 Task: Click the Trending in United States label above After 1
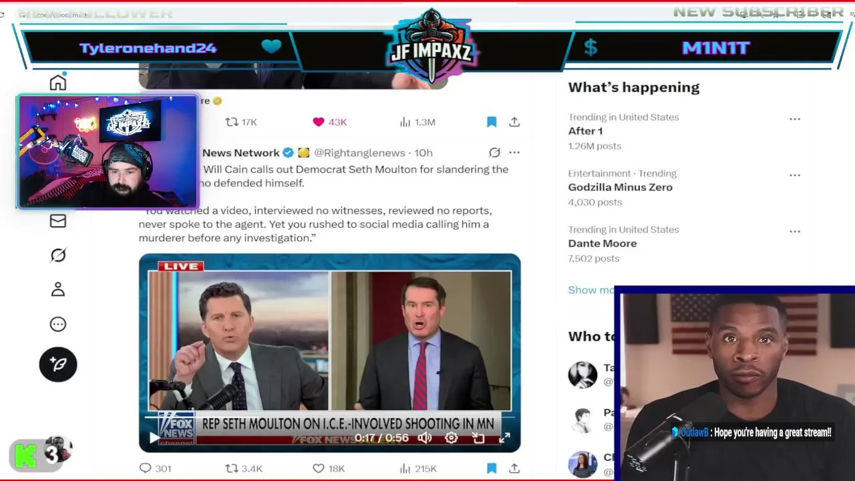tap(623, 117)
